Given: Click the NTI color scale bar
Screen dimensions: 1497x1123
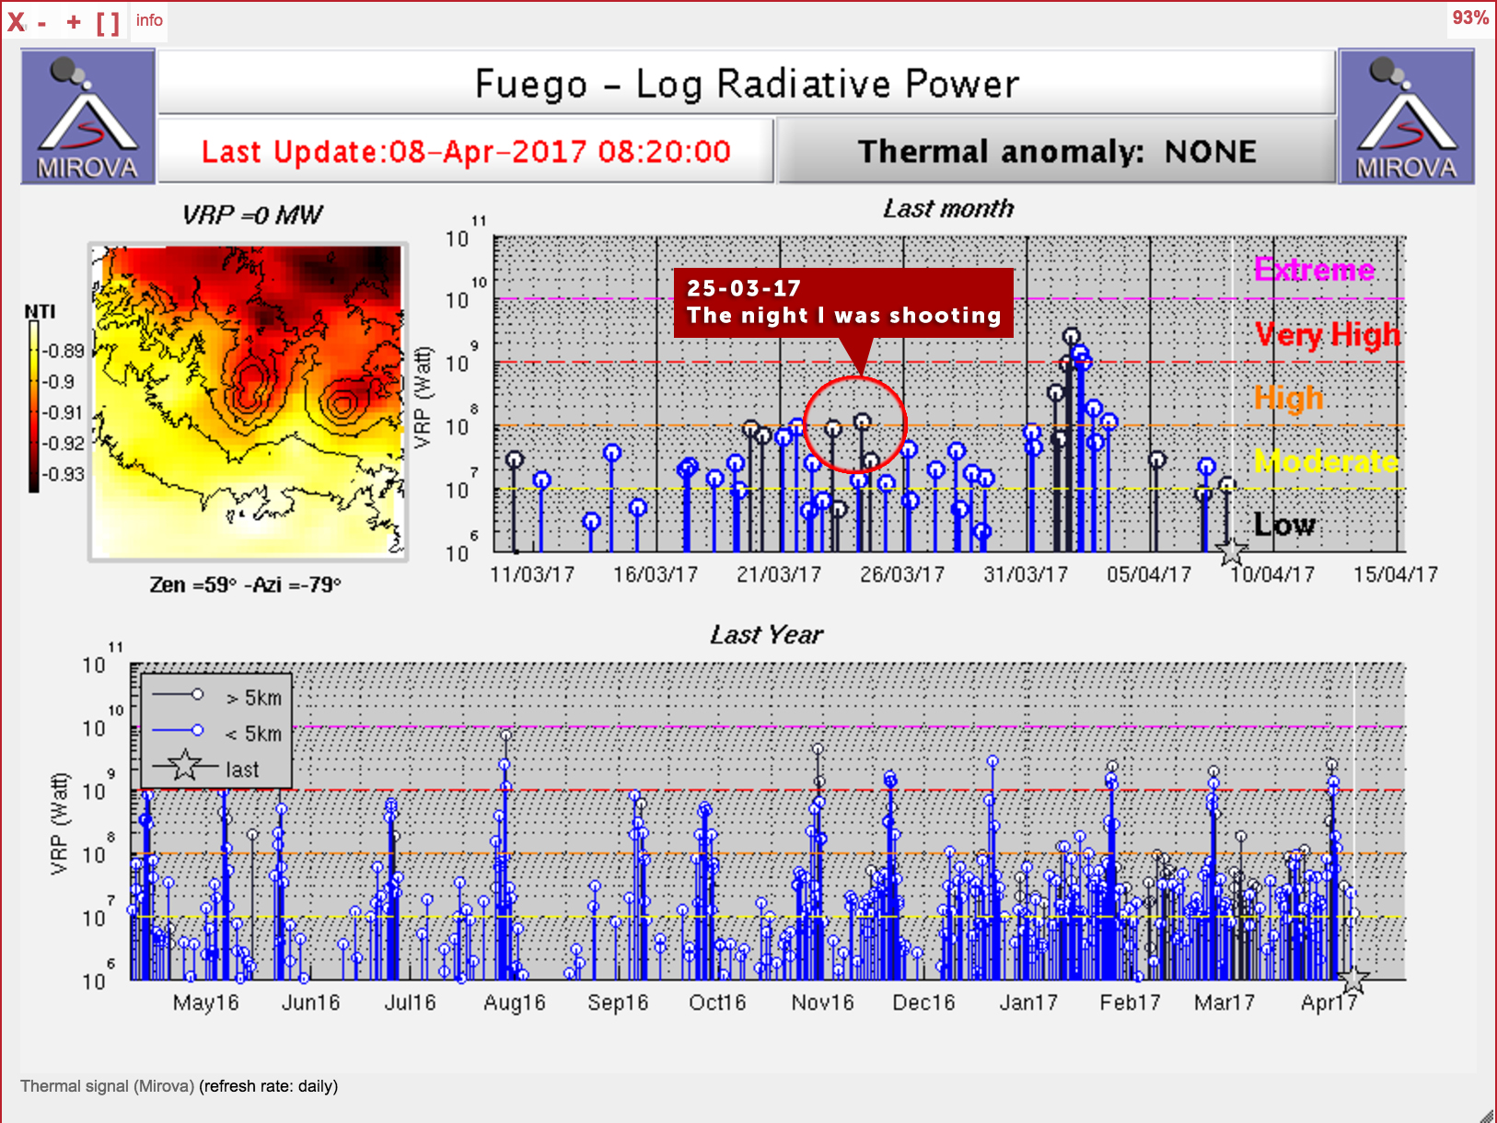Looking at the screenshot, I should [x=34, y=405].
